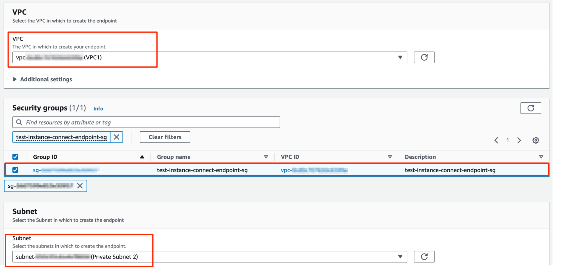Open the Group name column filter

click(266, 156)
